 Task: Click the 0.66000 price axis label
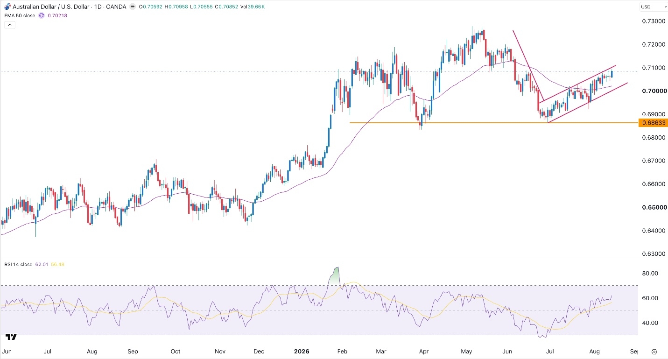(653, 184)
